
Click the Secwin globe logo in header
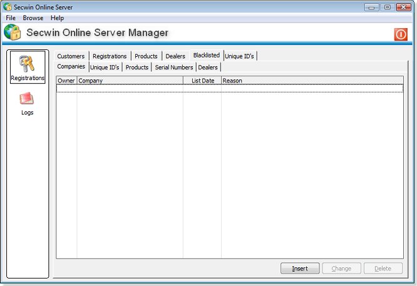pyautogui.click(x=13, y=33)
